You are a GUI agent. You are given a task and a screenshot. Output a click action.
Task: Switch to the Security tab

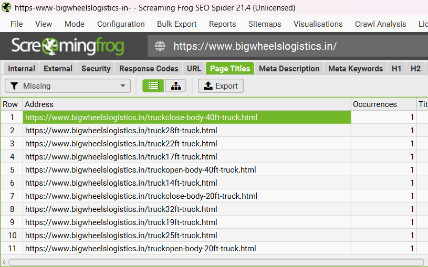pos(96,68)
